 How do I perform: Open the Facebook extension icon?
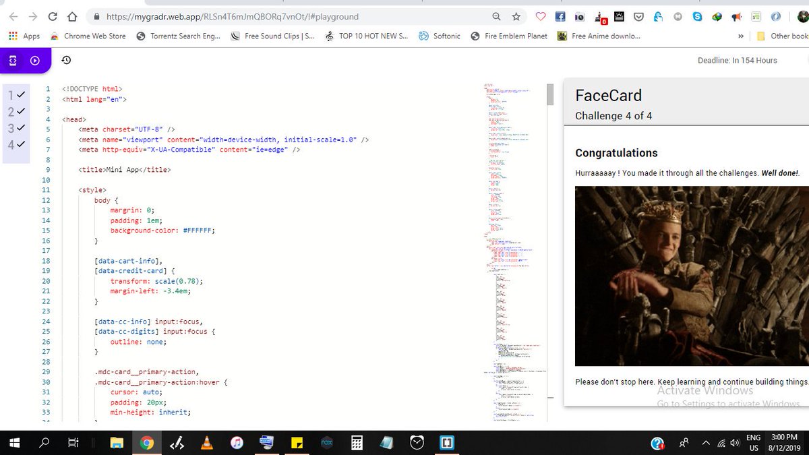560,17
